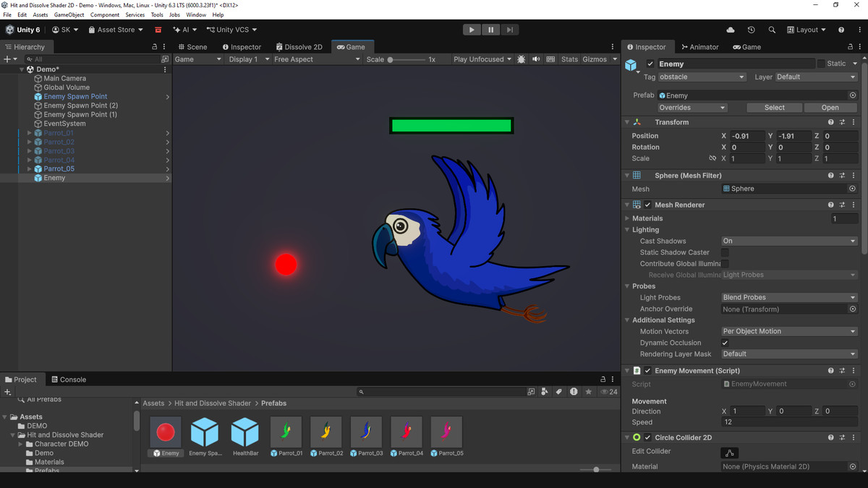868x488 pixels.
Task: Open the Tag dropdown showing obstacle
Action: tap(702, 77)
